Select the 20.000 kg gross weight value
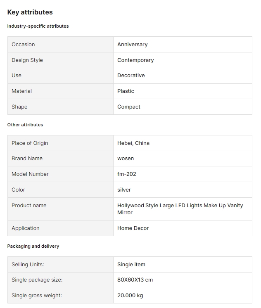The height and width of the screenshot is (308, 261). [130, 296]
